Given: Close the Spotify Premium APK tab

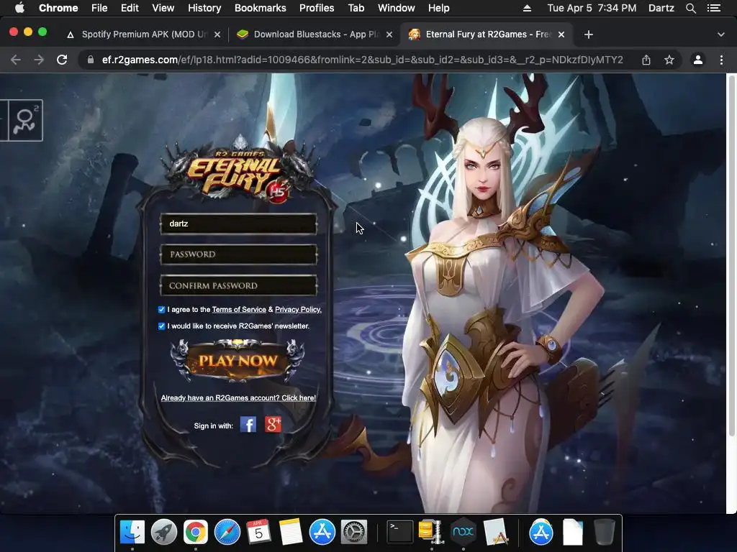Looking at the screenshot, I should click(217, 34).
